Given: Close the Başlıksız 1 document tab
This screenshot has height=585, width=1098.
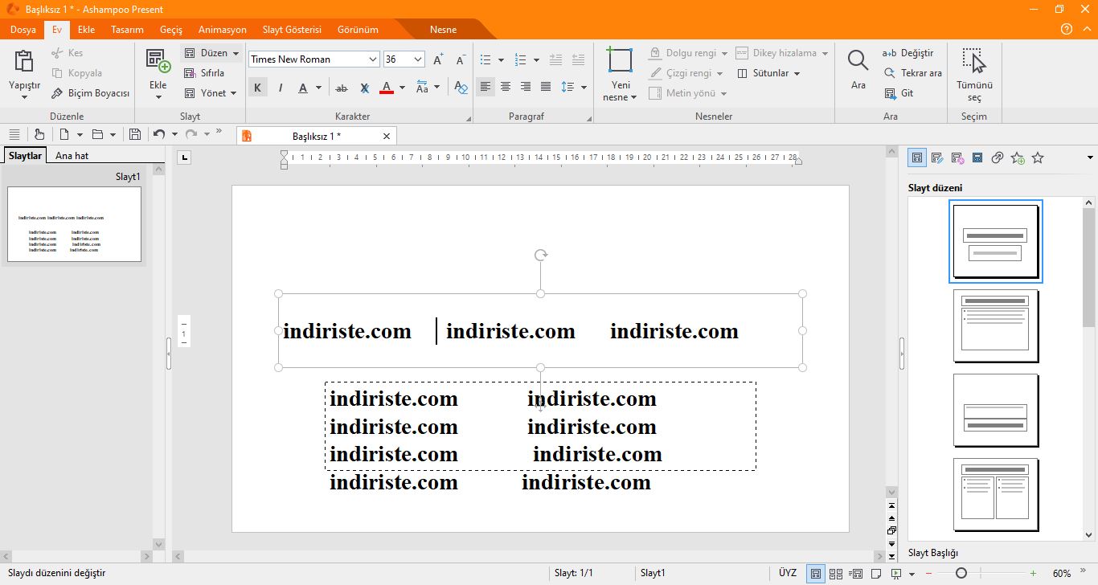Looking at the screenshot, I should click(387, 137).
